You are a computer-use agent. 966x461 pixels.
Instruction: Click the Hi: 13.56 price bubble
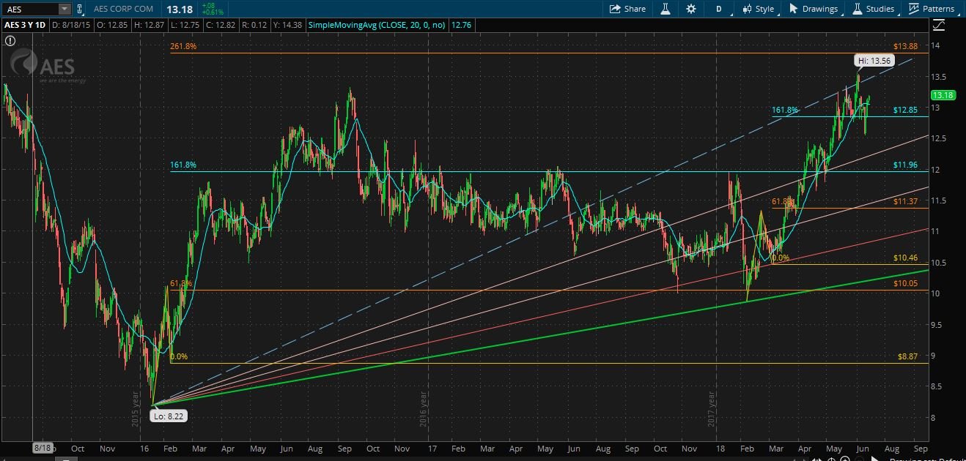[873, 61]
